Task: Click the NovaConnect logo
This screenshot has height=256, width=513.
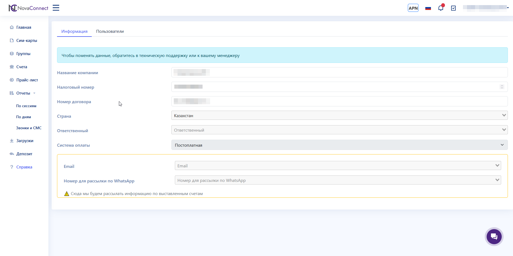Action: pos(29,8)
